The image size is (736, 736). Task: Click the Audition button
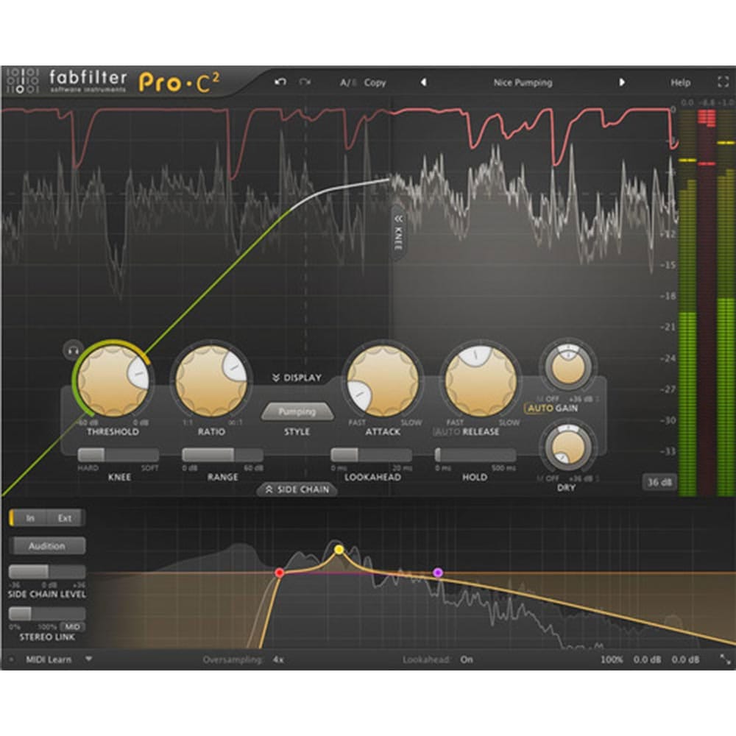point(49,545)
